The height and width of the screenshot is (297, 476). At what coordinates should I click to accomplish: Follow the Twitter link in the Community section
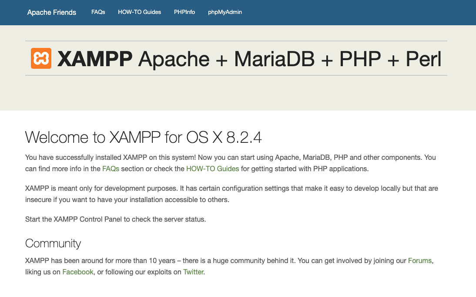(x=193, y=272)
